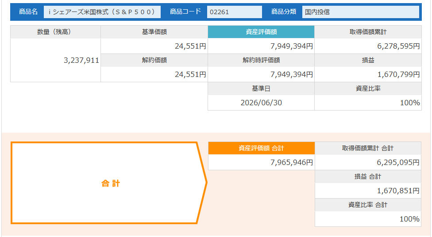Click the product name field iシェアーズ米国株式
Screen dimensions: 432x237
coord(102,12)
